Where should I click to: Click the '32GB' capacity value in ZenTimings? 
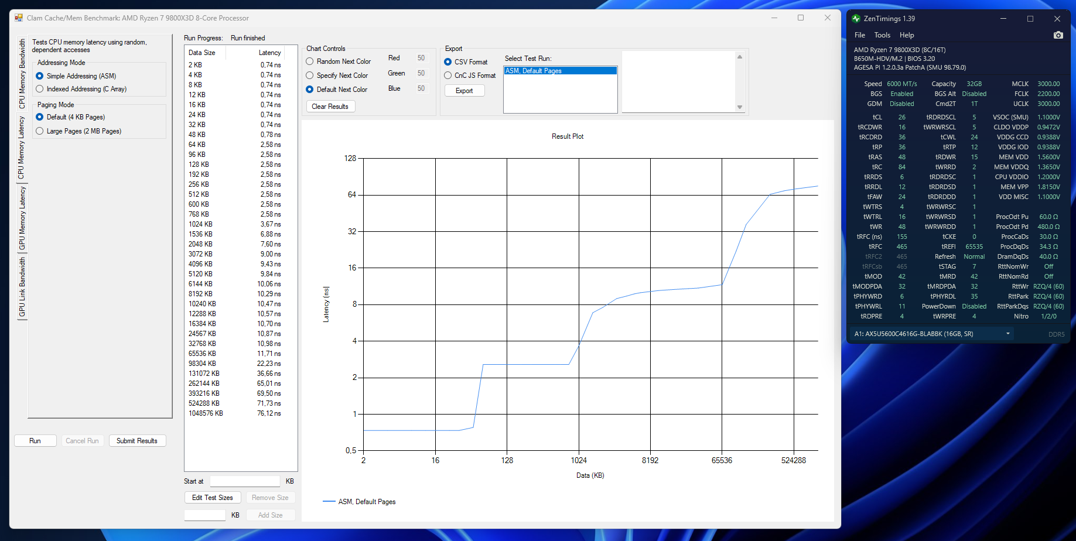pyautogui.click(x=974, y=84)
